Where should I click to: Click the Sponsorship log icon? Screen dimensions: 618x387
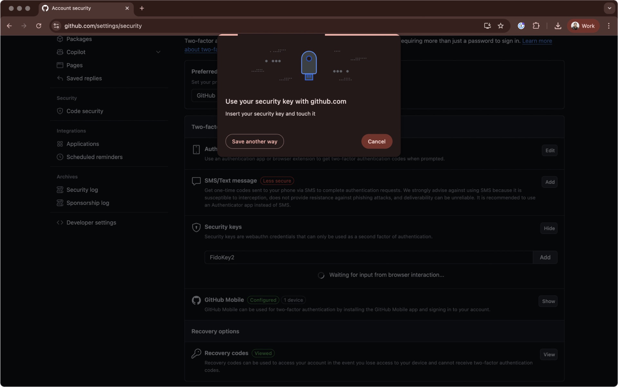point(60,203)
